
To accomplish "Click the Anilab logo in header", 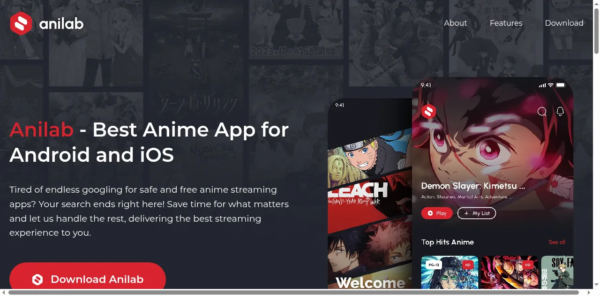I will click(x=46, y=23).
